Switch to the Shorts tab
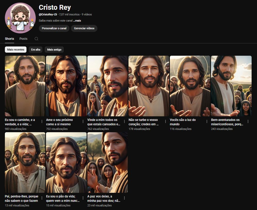 10,39
